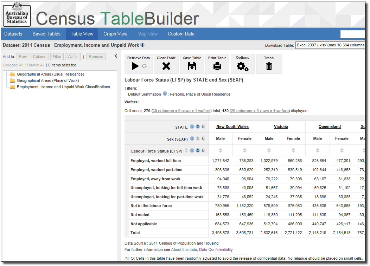The height and width of the screenshot is (266, 370).
Task: Print the table using the printer icon
Action: click(217, 66)
